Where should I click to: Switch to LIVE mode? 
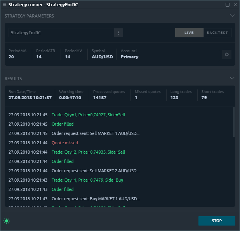189,33
